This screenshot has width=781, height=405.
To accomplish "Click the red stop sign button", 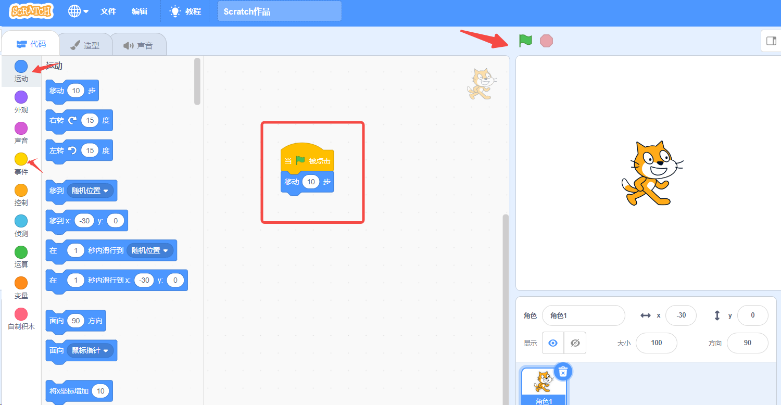I will [546, 41].
